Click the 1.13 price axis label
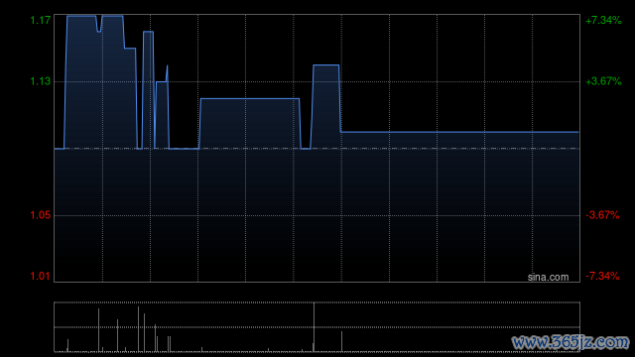Screen dimensions: 635x357 point(41,81)
